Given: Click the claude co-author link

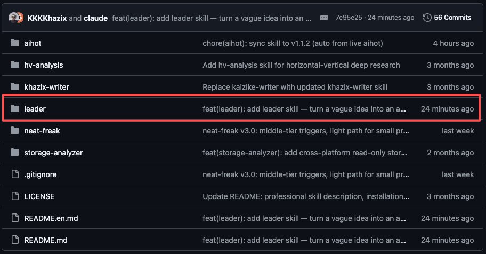Looking at the screenshot, I should click(x=96, y=18).
